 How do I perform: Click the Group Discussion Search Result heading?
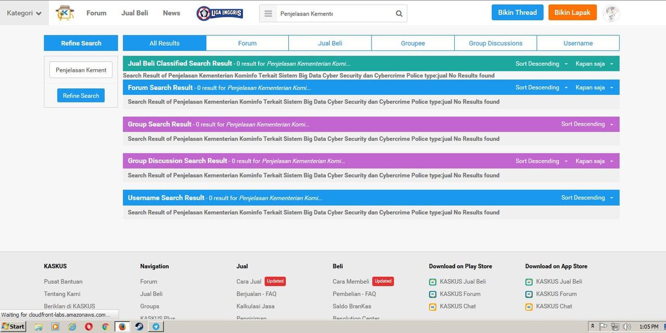177,161
